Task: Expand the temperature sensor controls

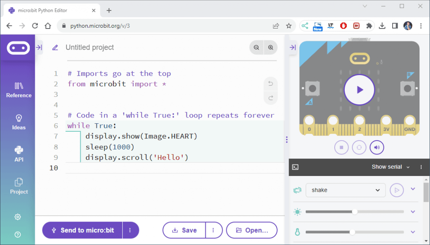Action: coord(412,232)
